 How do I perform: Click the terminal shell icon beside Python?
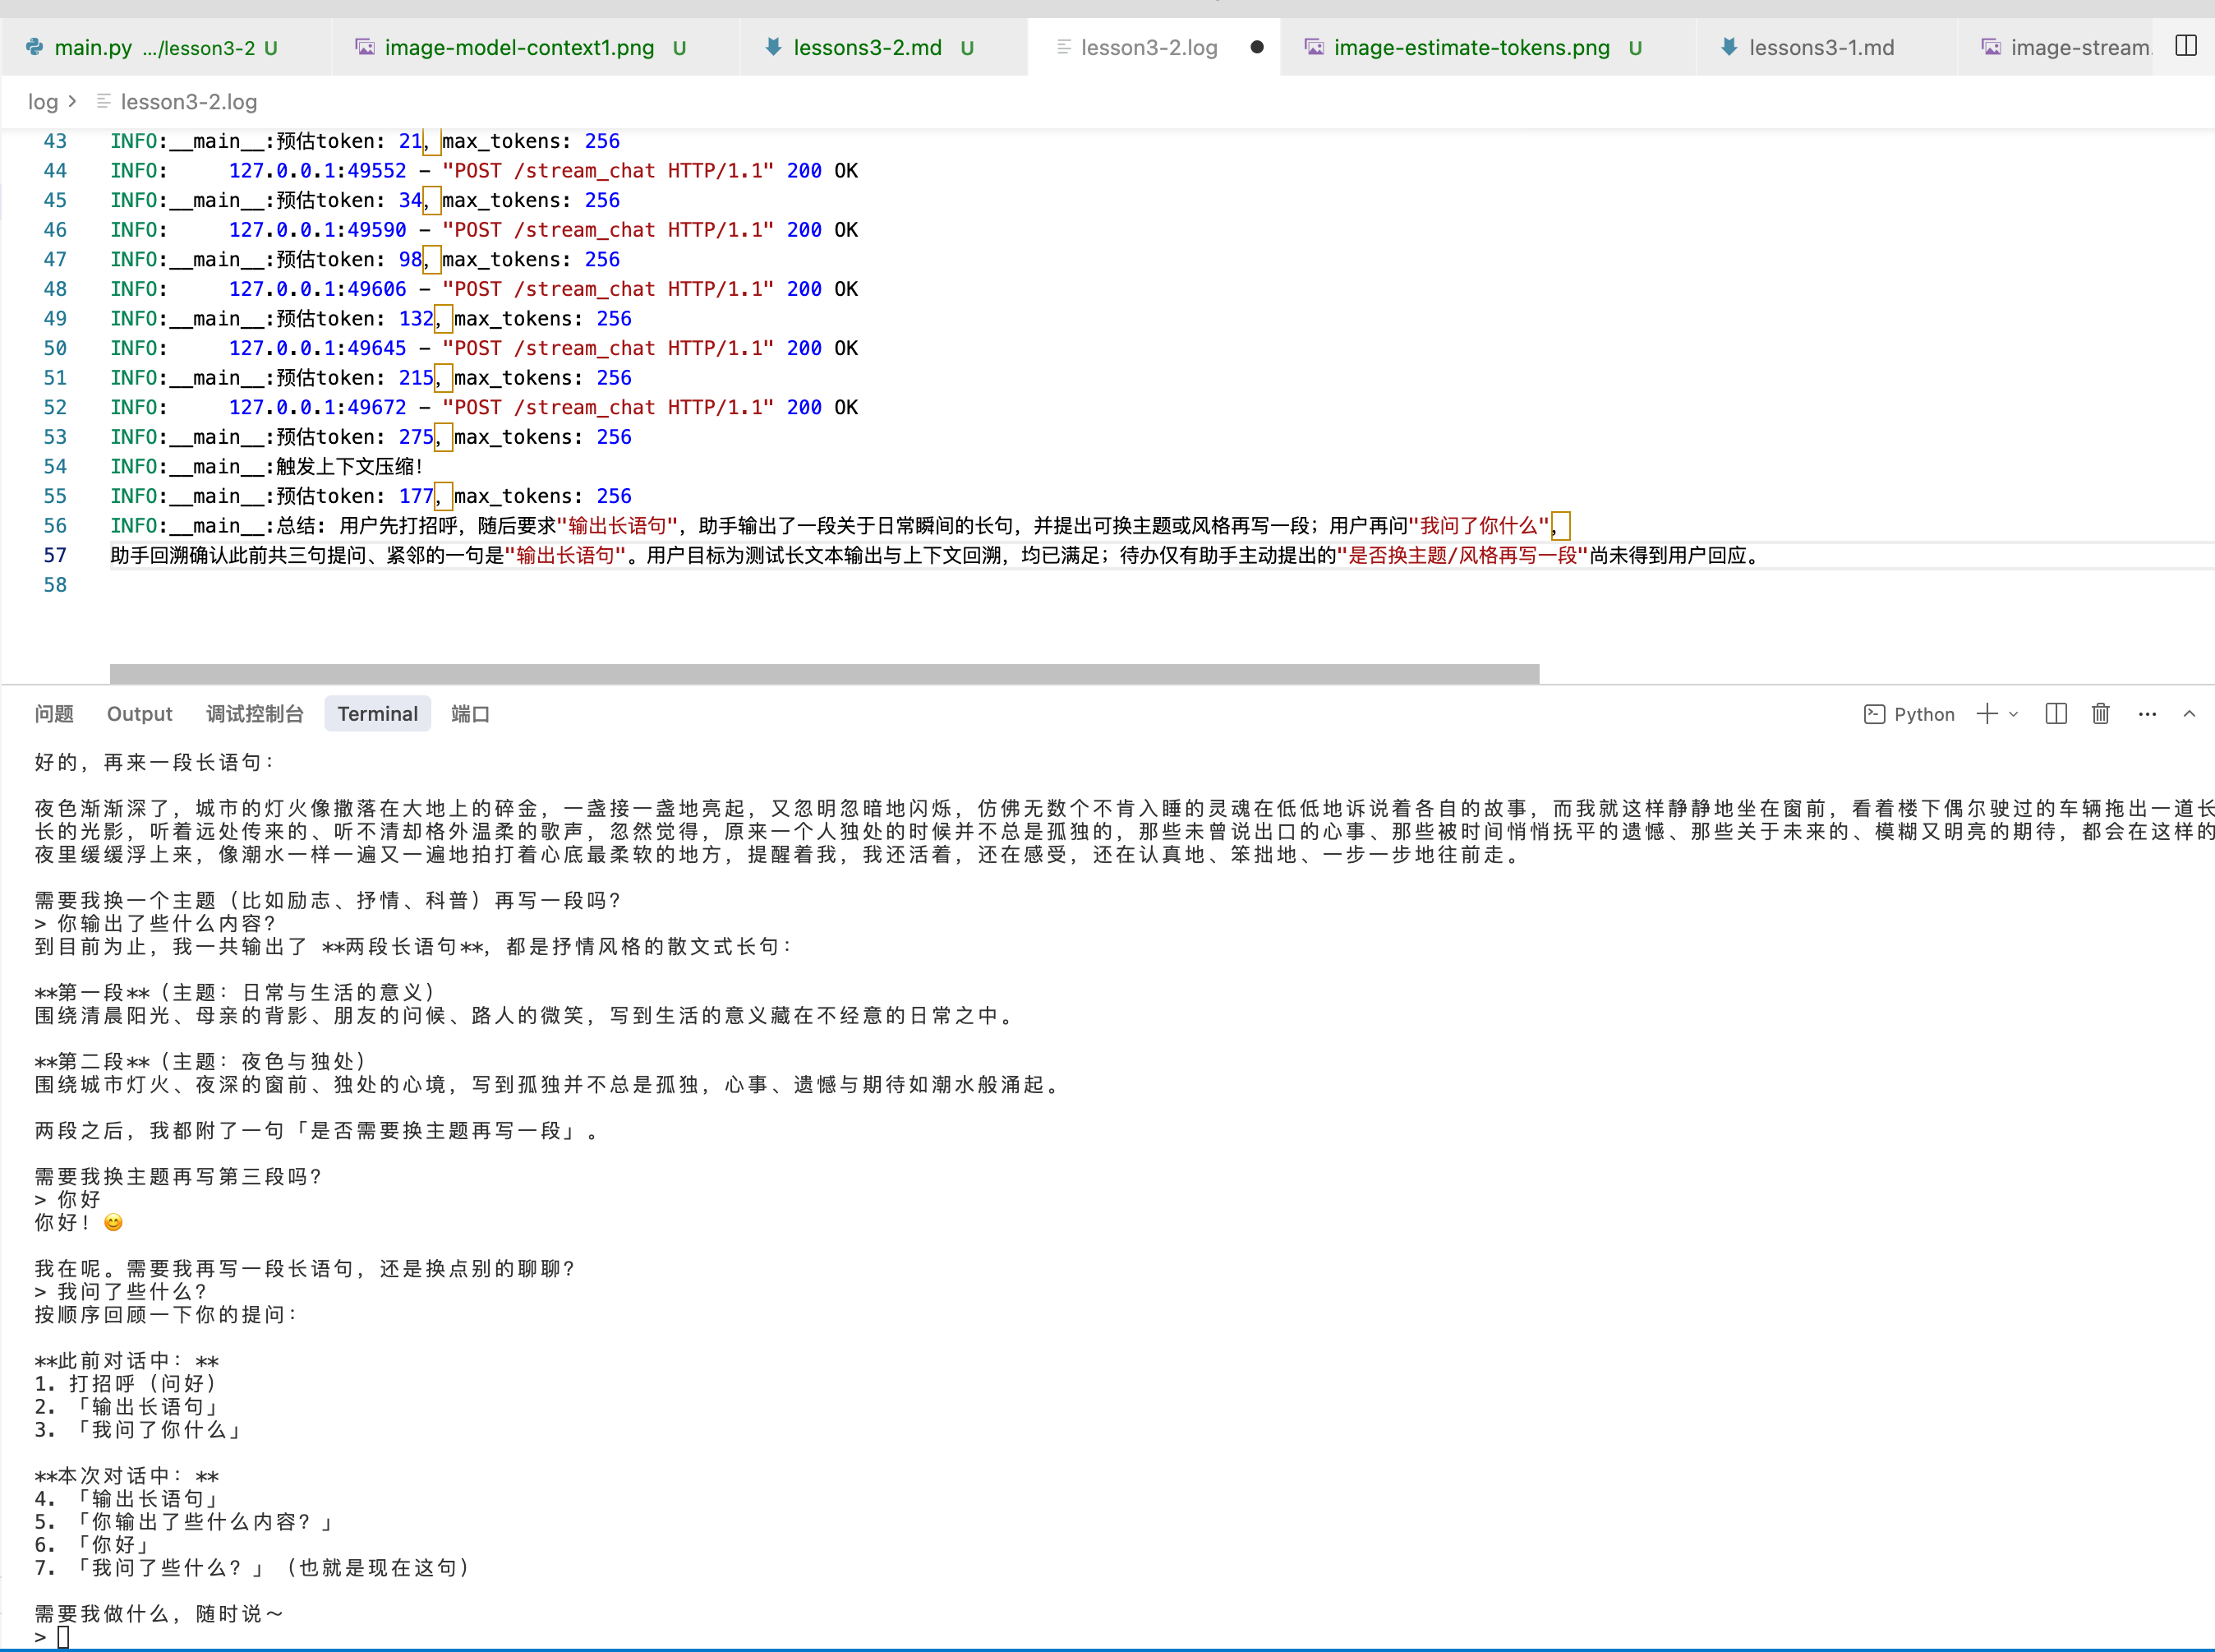click(x=1874, y=714)
